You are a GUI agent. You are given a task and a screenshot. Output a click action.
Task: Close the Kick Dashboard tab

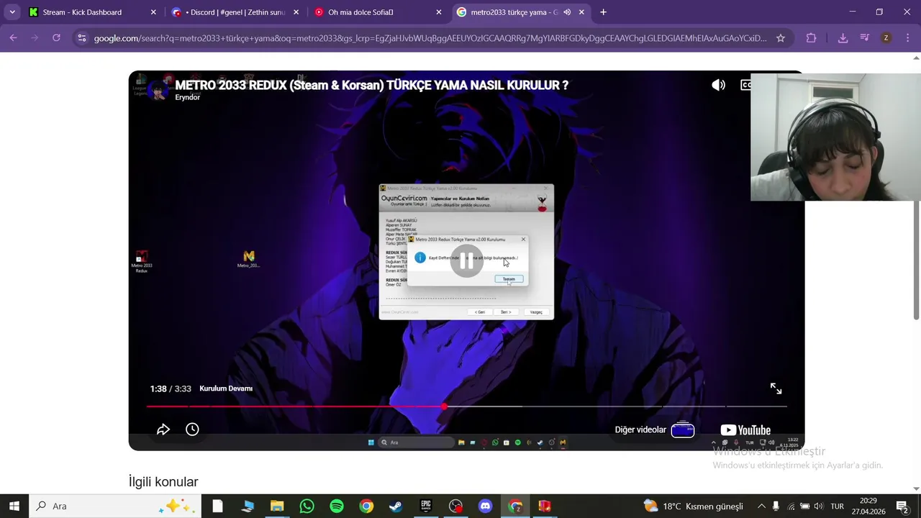click(153, 12)
